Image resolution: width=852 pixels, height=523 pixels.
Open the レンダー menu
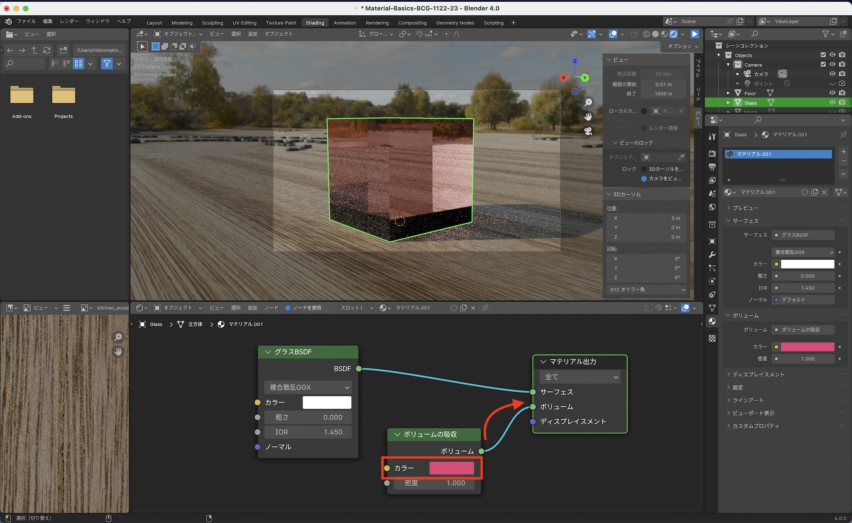[69, 21]
